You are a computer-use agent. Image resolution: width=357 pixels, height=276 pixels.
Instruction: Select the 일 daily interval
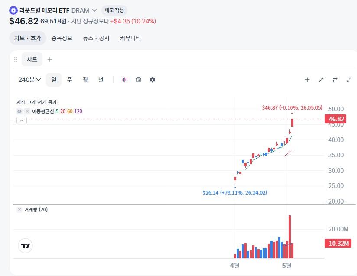[x=54, y=80]
